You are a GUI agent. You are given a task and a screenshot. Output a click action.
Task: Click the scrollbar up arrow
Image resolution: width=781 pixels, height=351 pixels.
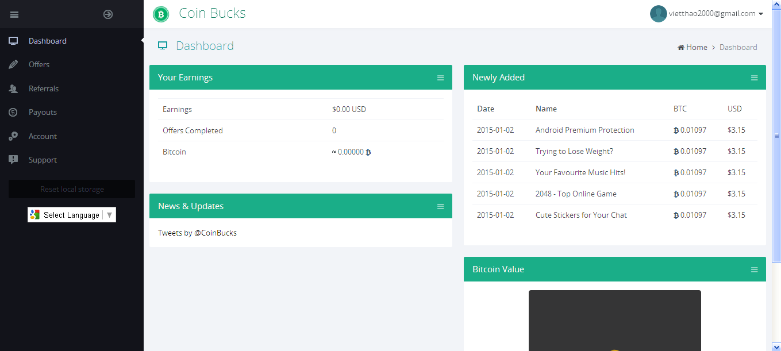click(777, 5)
